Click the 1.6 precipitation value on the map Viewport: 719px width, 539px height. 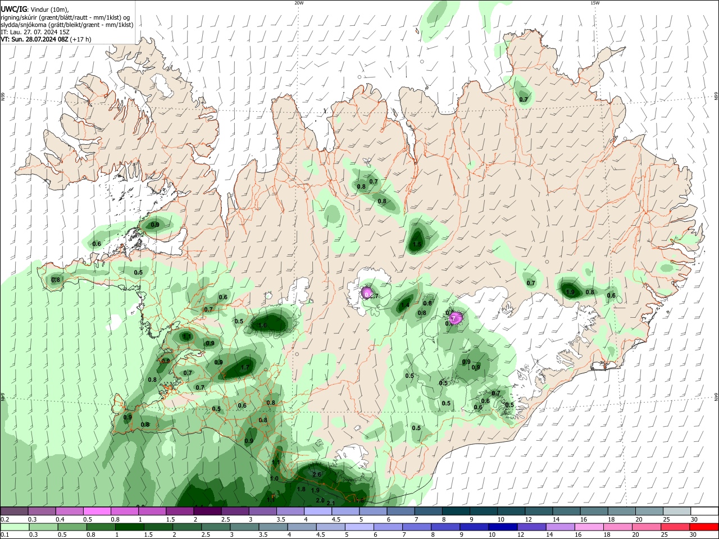point(262,325)
